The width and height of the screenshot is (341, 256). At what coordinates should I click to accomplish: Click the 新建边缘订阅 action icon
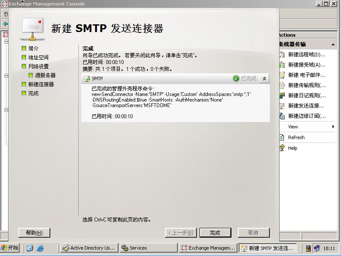pos(282,116)
